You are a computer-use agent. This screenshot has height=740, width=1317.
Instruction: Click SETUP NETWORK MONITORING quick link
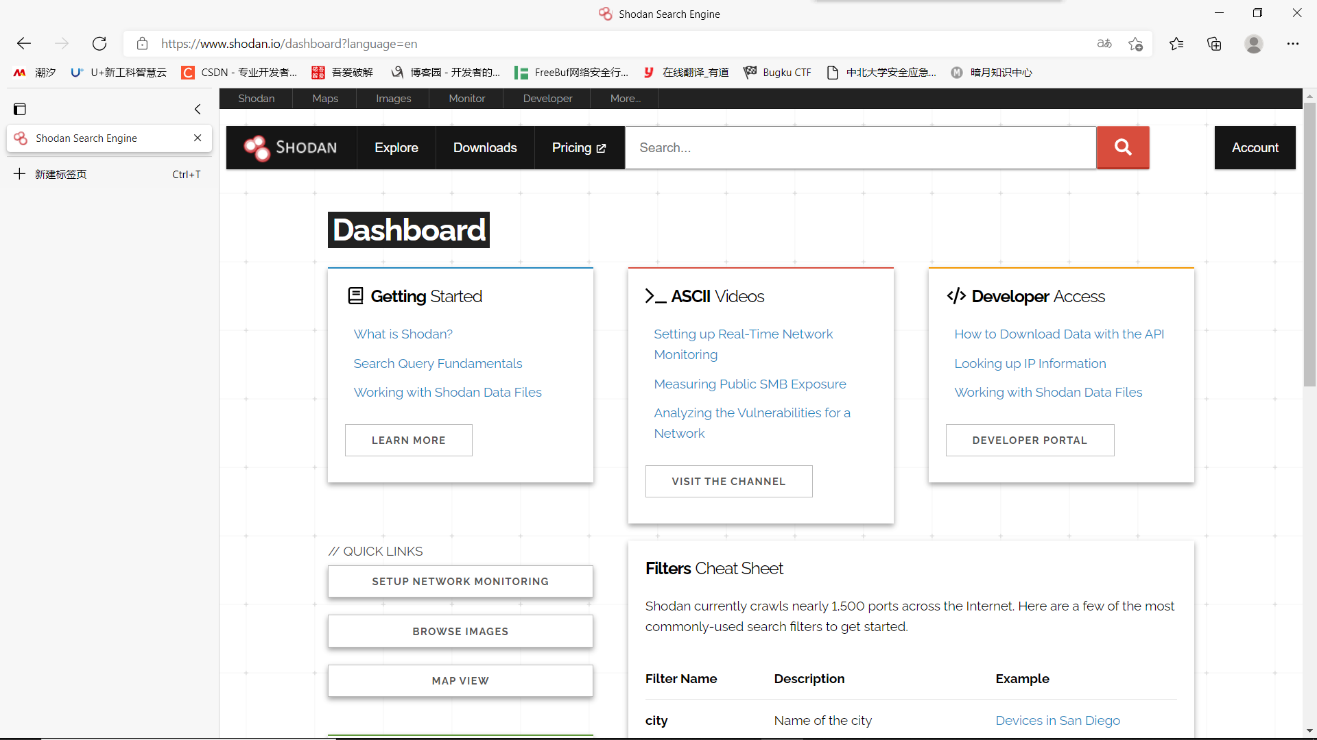[460, 581]
